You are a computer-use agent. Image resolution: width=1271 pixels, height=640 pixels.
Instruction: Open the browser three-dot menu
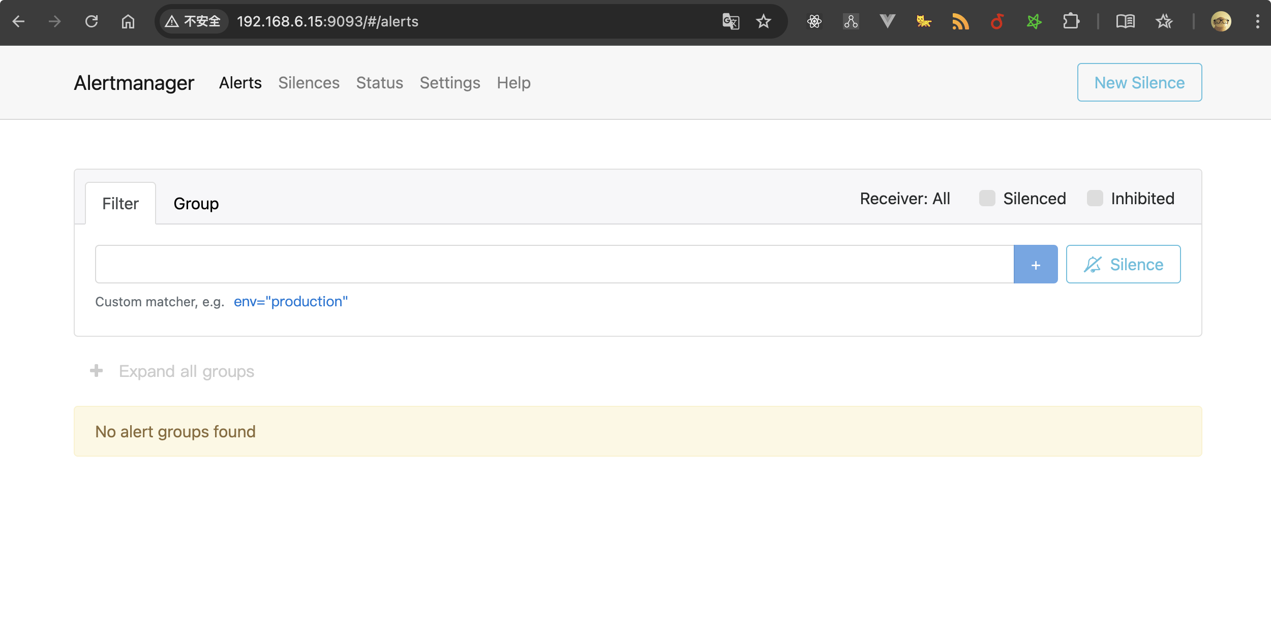coord(1257,21)
